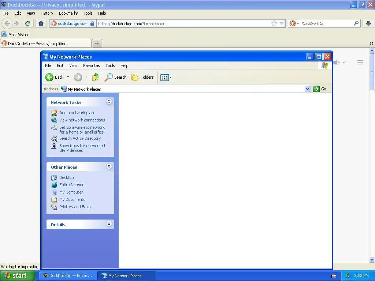Open Printers and Faxes link

point(76,207)
